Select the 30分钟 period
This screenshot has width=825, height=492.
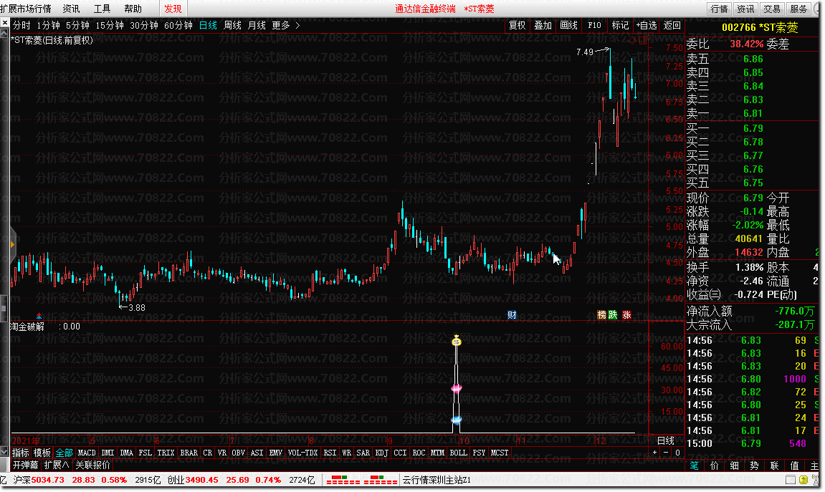click(144, 25)
